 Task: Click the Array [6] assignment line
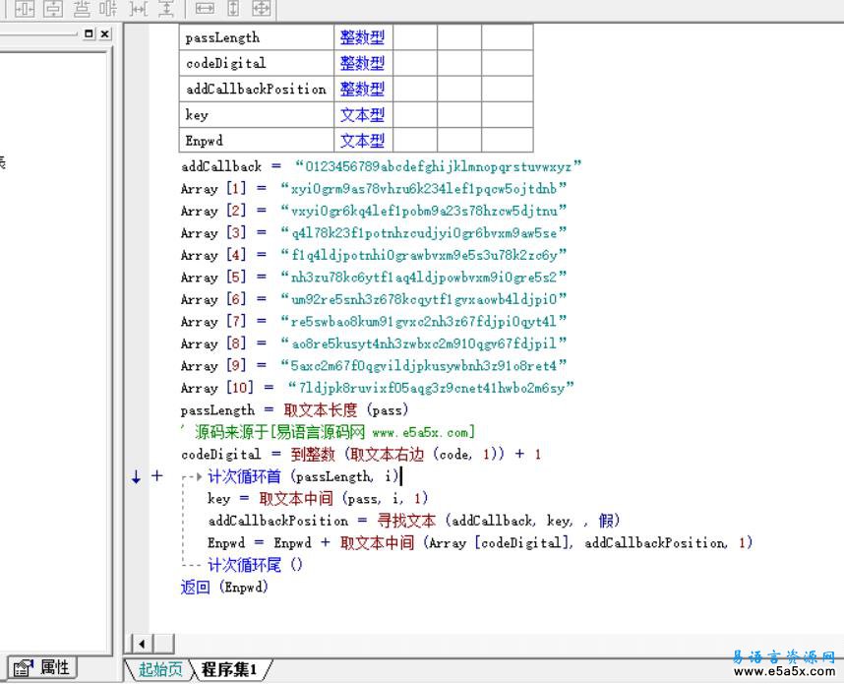[x=374, y=299]
